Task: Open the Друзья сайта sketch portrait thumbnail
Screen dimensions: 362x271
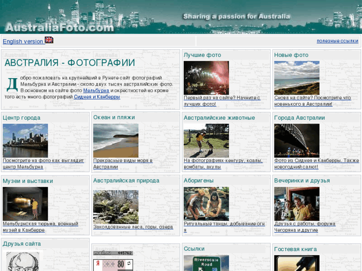Action: (23, 261)
